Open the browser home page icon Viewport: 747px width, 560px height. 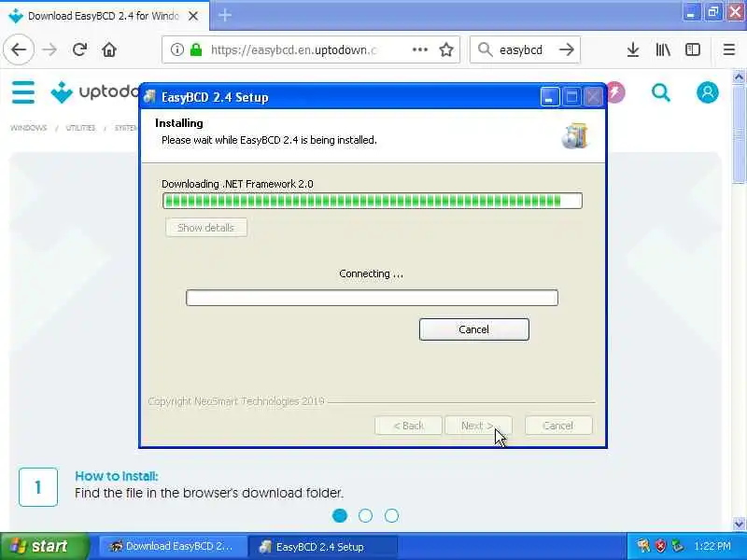[109, 49]
